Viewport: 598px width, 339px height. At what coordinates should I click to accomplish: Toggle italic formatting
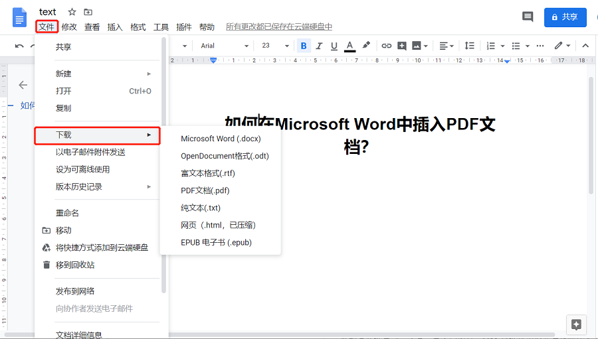pyautogui.click(x=319, y=46)
